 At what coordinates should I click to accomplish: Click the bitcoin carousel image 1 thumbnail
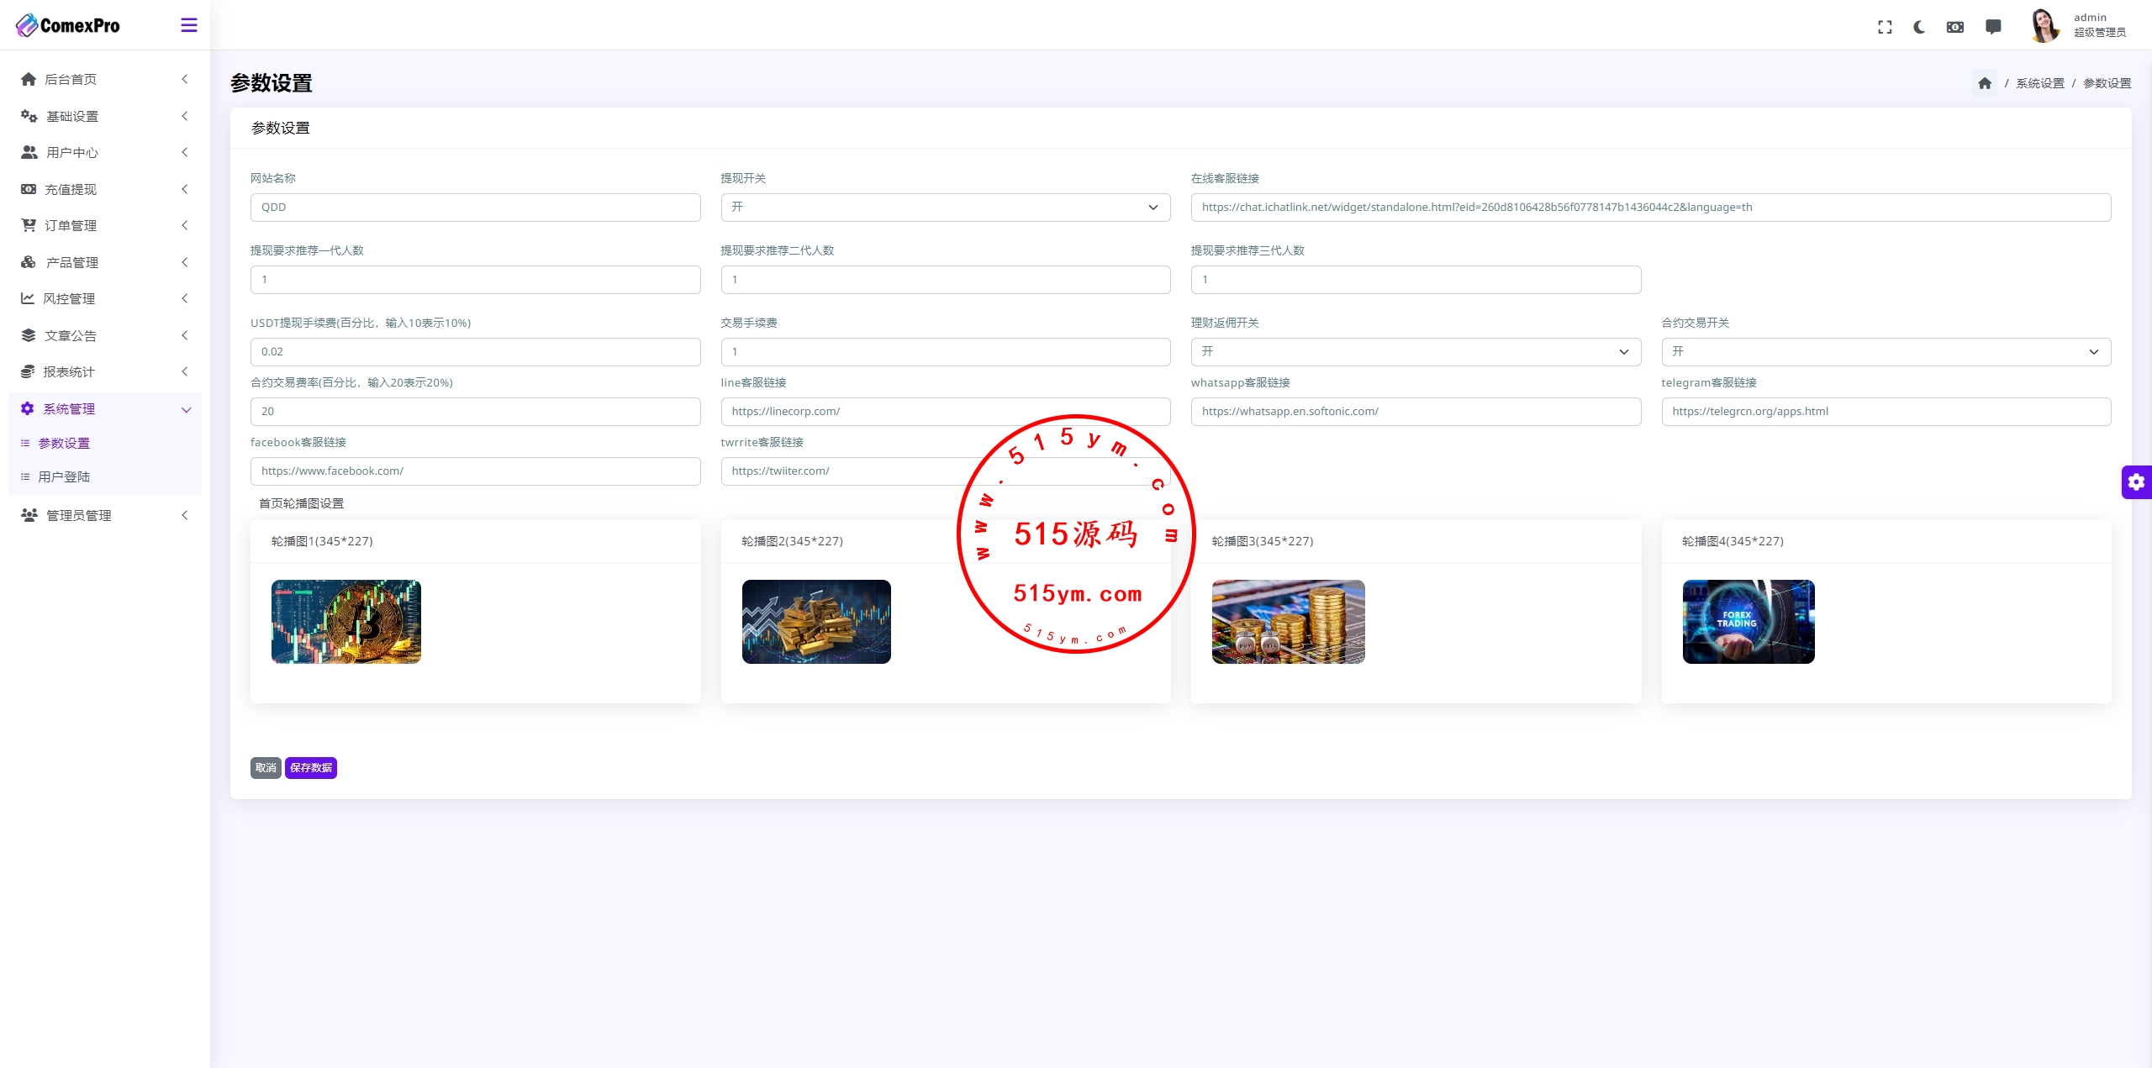(x=345, y=622)
